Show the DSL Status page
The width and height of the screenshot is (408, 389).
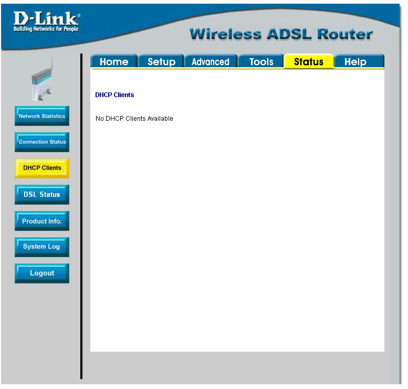42,195
